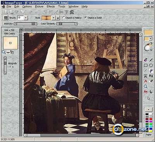Click the last dark toolbar icon in top row
The image size is (155, 142).
[72, 12]
